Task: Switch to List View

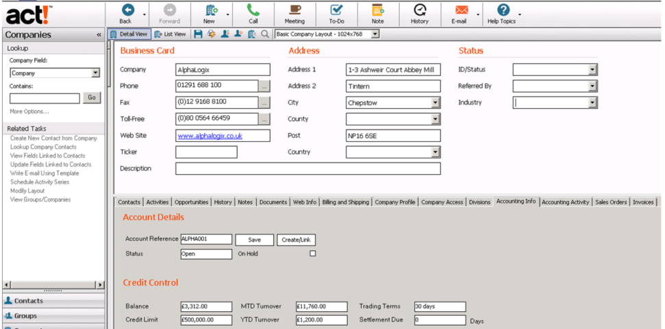Action: click(x=170, y=34)
